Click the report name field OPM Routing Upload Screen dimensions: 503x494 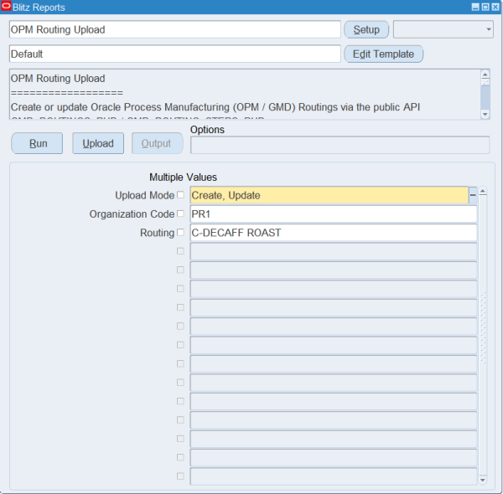pyautogui.click(x=175, y=29)
